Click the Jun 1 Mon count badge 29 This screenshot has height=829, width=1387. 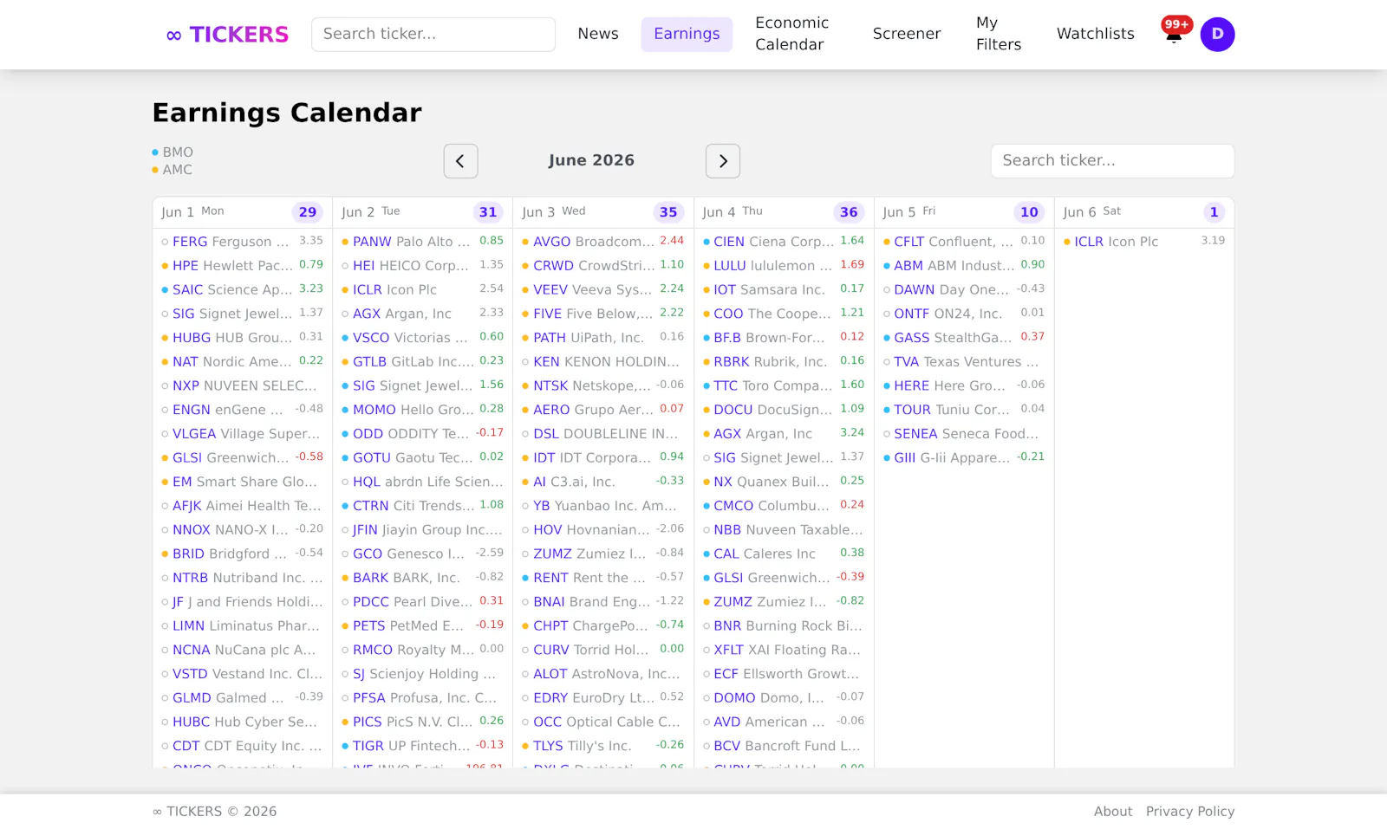click(308, 212)
